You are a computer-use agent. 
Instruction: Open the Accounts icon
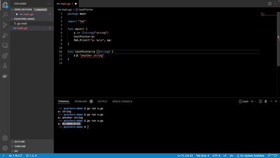5,138
